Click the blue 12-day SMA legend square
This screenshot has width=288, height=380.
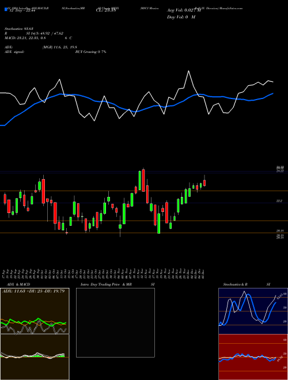tap(6, 10)
